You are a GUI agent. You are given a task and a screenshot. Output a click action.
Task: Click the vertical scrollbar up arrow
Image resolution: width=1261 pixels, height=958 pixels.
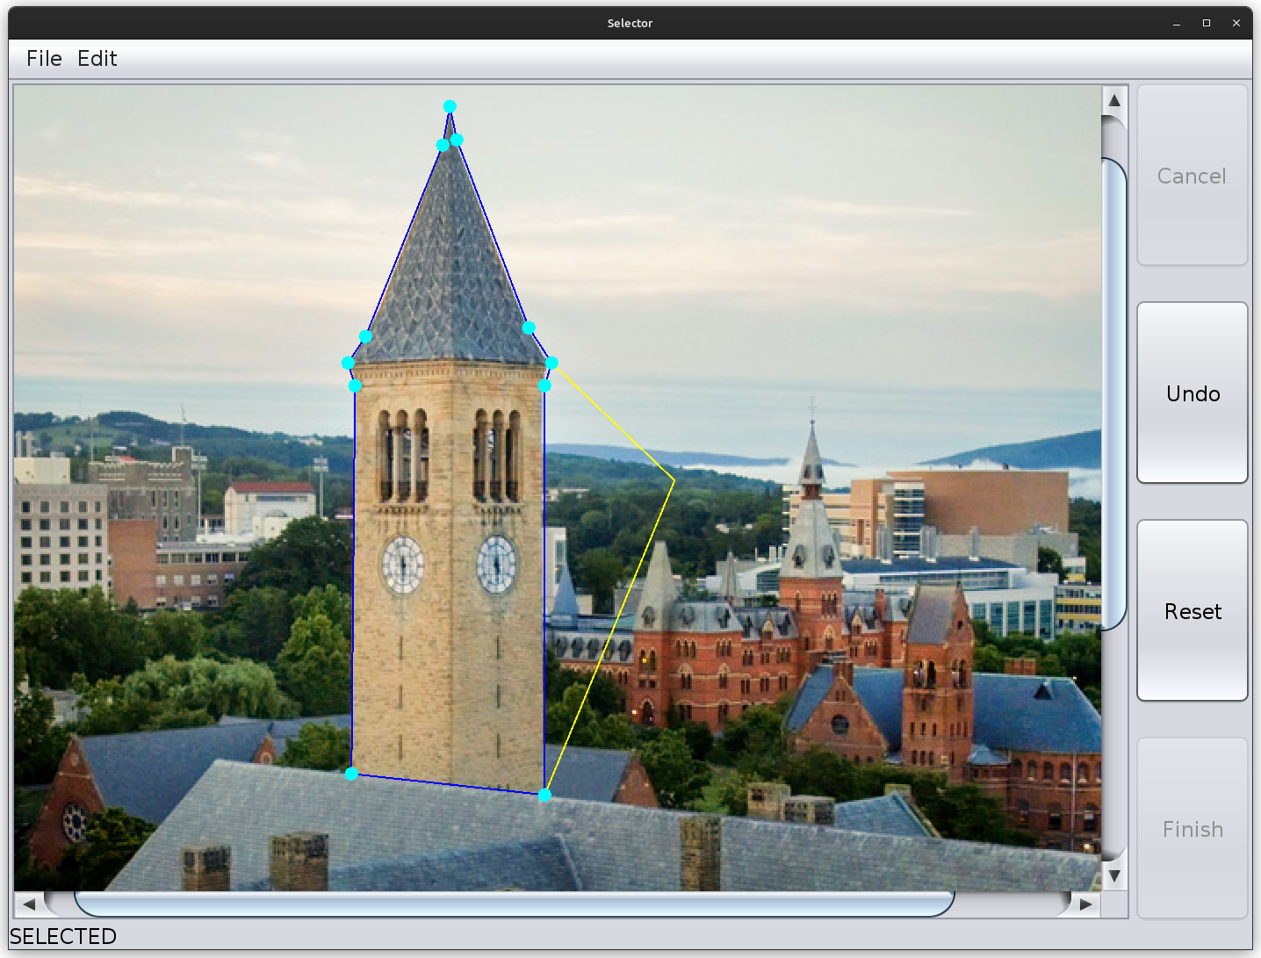(x=1114, y=100)
